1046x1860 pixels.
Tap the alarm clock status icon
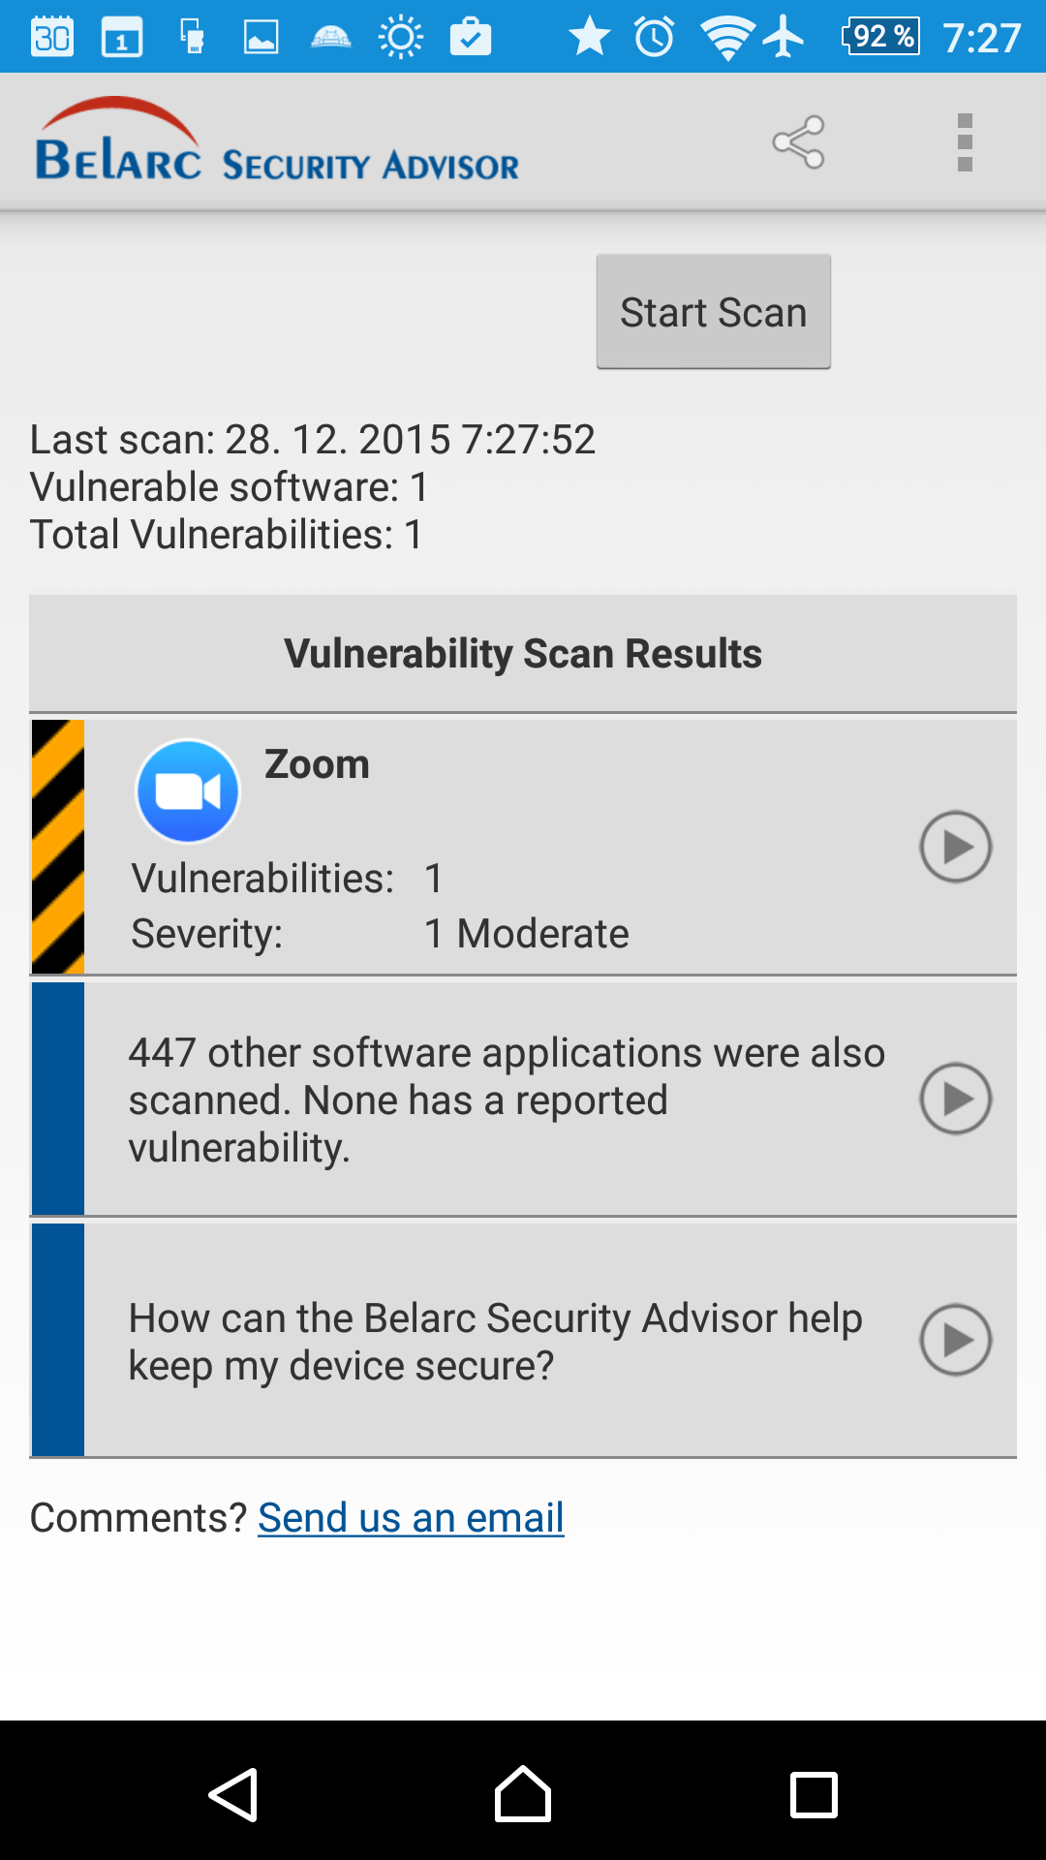655,38
